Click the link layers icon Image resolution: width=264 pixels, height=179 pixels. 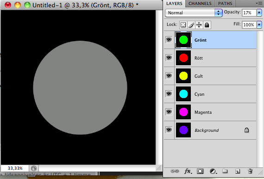click(175, 171)
